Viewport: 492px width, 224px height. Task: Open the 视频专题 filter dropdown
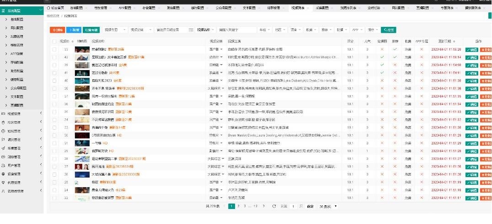pos(115,30)
